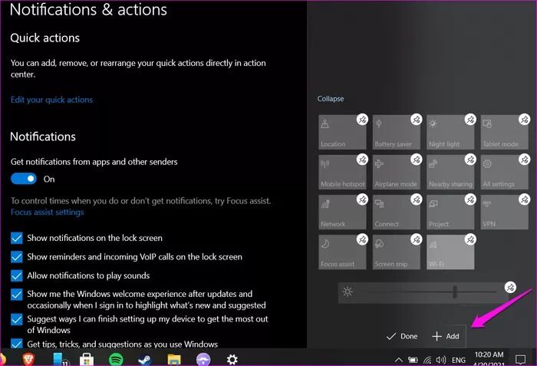Open Steam from the taskbar
This screenshot has height=366, width=537.
tap(145, 360)
